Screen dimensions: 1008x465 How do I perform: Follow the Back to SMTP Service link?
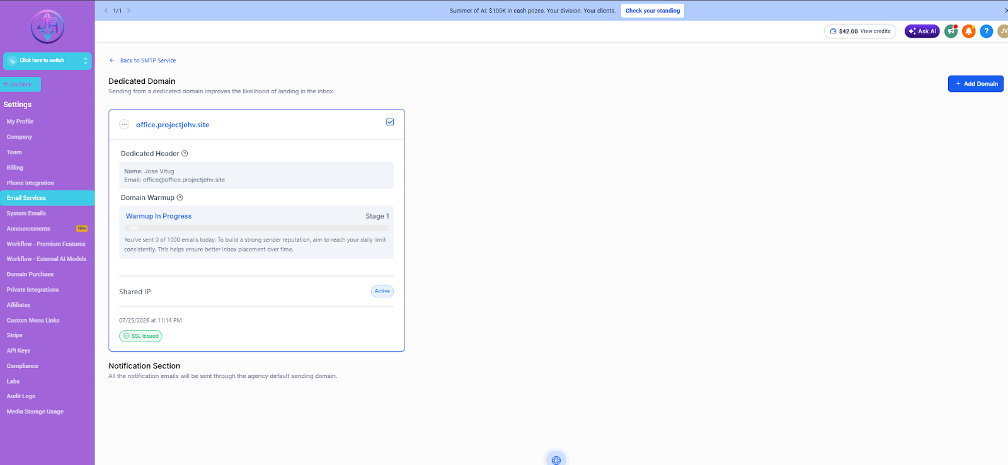pos(148,60)
